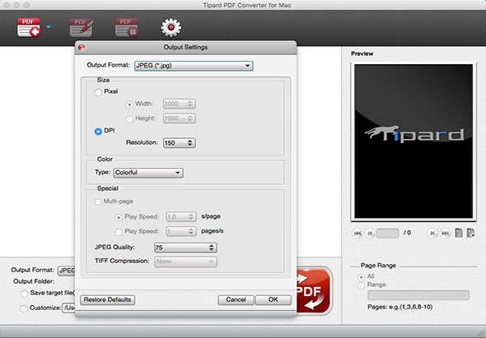The width and height of the screenshot is (486, 338).
Task: Close the Output Settings dialog
Action: coord(82,48)
